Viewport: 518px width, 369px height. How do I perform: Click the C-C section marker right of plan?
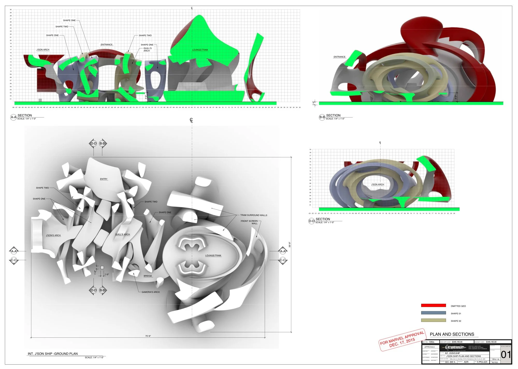(283, 260)
